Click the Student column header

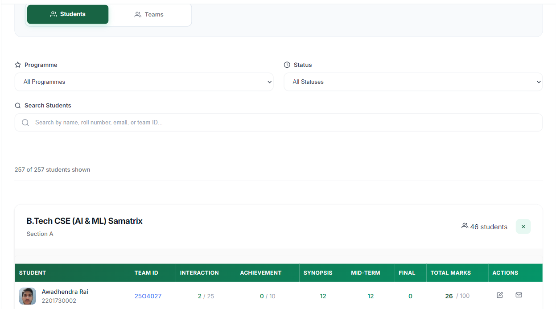(x=33, y=273)
